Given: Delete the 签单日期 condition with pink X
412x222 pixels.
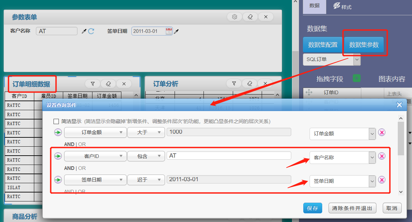Looking at the screenshot, I should coord(382,180).
